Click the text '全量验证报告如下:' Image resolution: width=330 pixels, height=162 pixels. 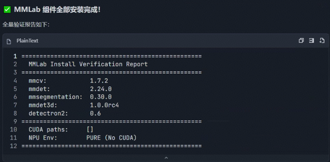point(26,25)
